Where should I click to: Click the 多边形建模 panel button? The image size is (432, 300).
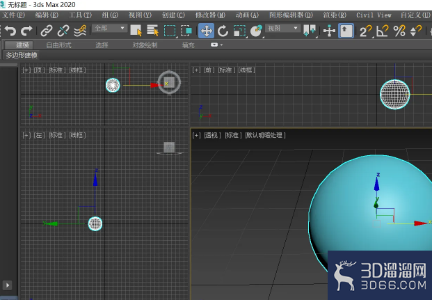coord(21,55)
